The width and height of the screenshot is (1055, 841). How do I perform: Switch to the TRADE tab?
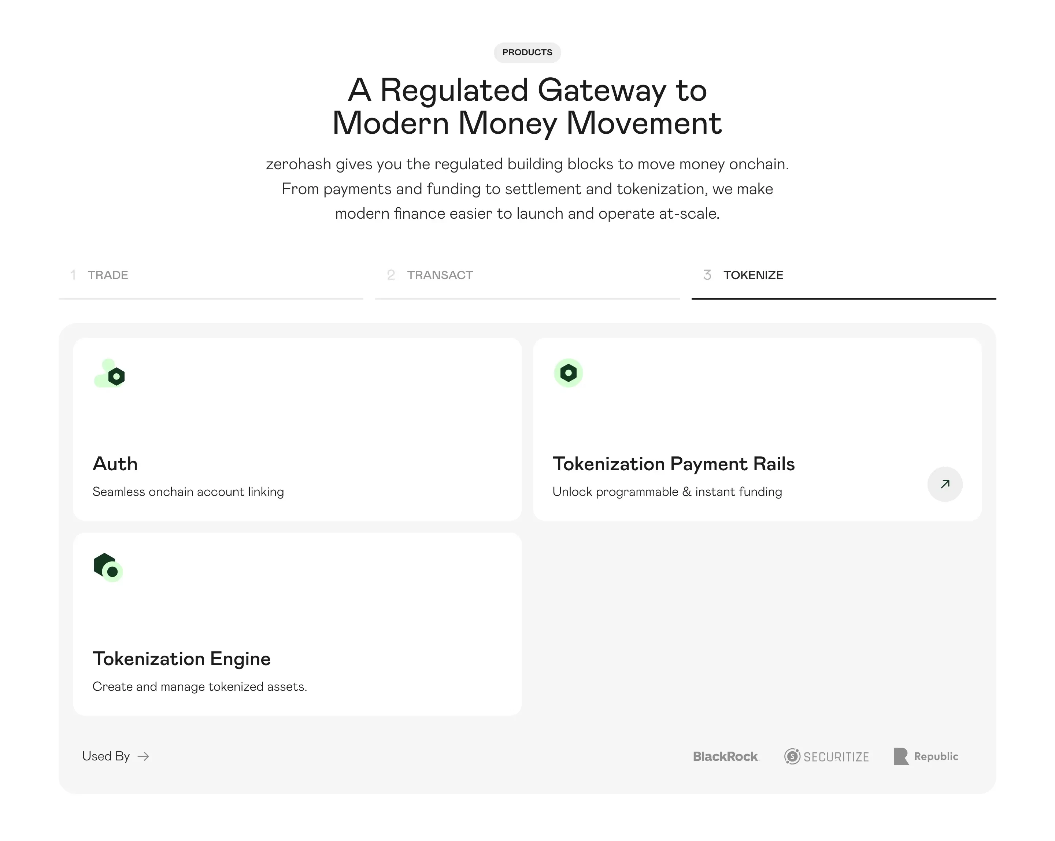(108, 275)
